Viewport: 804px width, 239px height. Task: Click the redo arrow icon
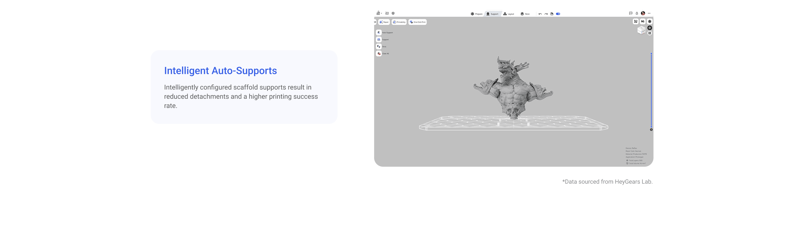[546, 14]
